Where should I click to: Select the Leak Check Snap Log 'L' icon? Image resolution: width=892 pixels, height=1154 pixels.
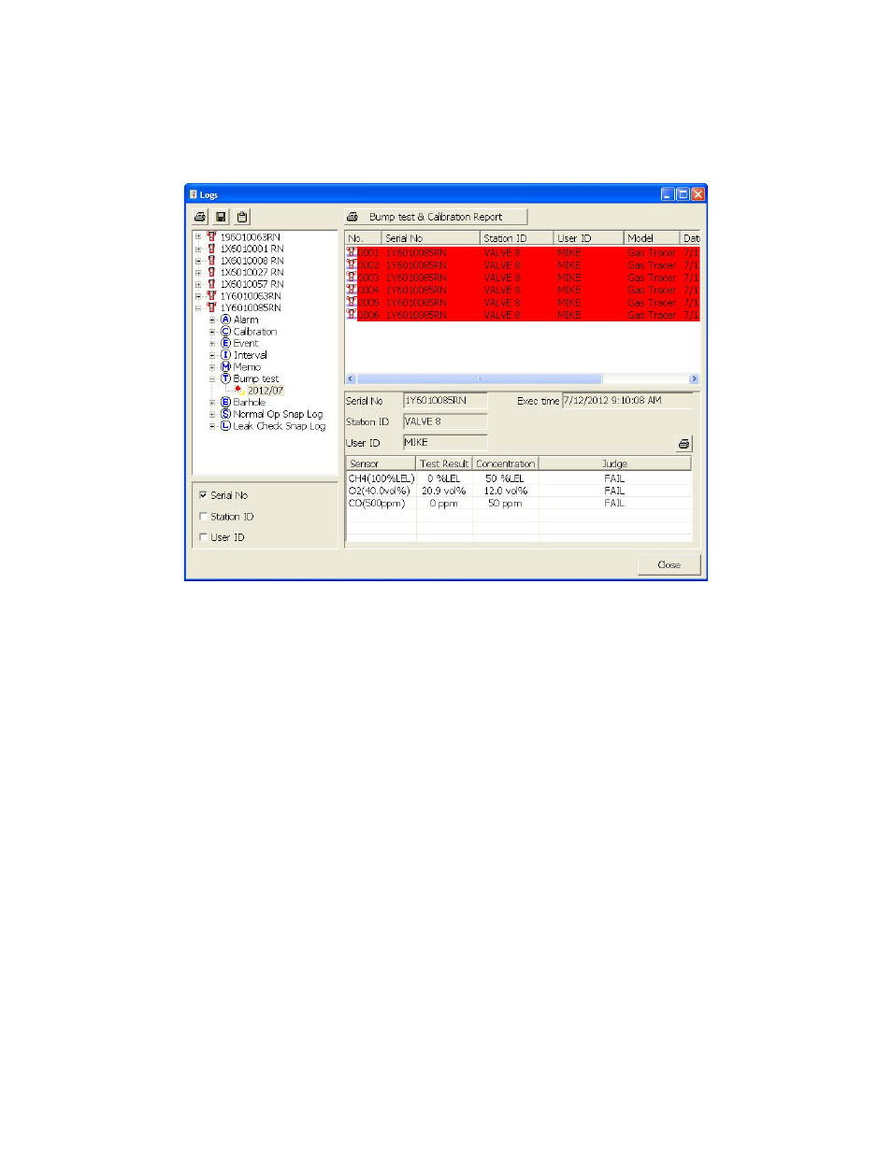[225, 426]
